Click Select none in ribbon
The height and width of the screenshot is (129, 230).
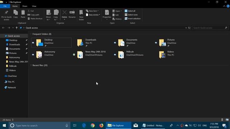coord(131,15)
